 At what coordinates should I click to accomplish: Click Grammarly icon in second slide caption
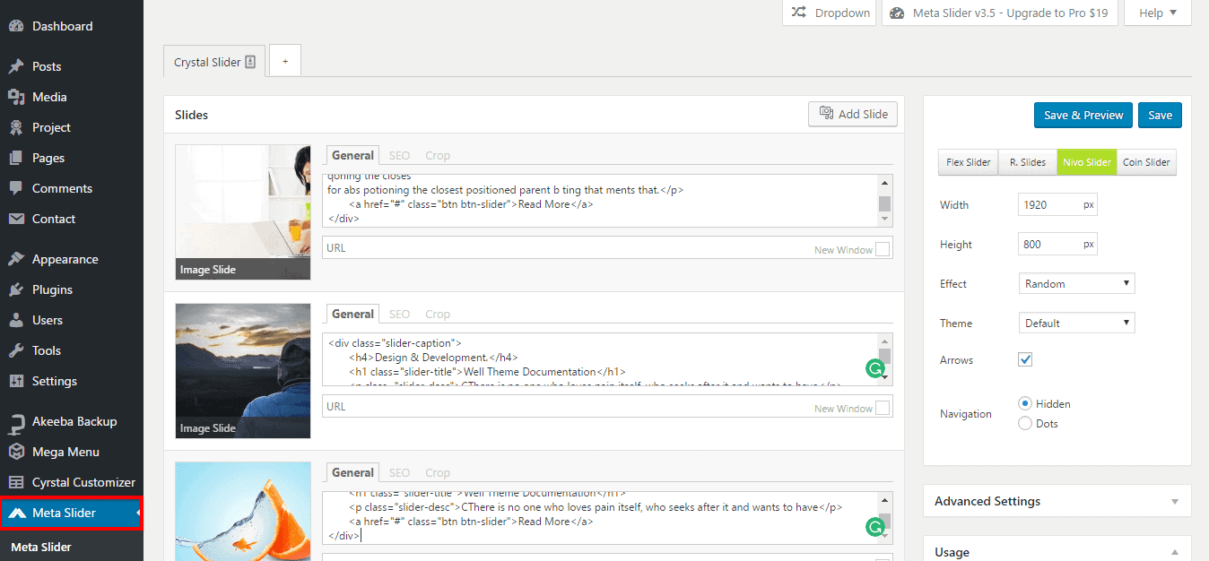(874, 368)
